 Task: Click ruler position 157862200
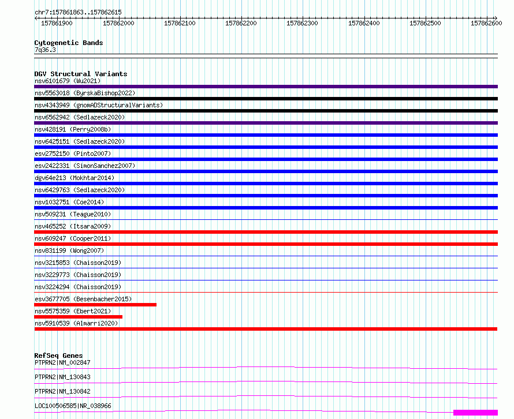241,23
